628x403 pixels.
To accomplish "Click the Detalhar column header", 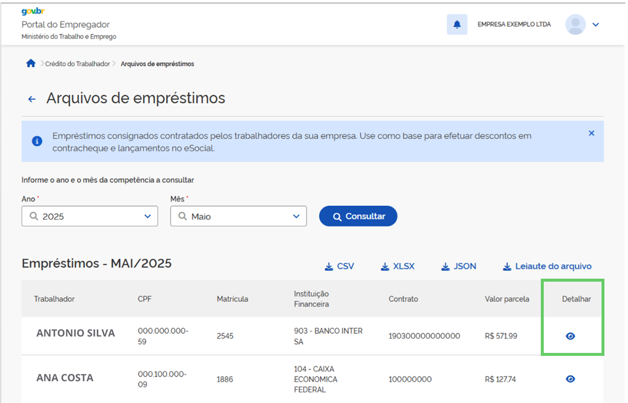I will pyautogui.click(x=576, y=299).
